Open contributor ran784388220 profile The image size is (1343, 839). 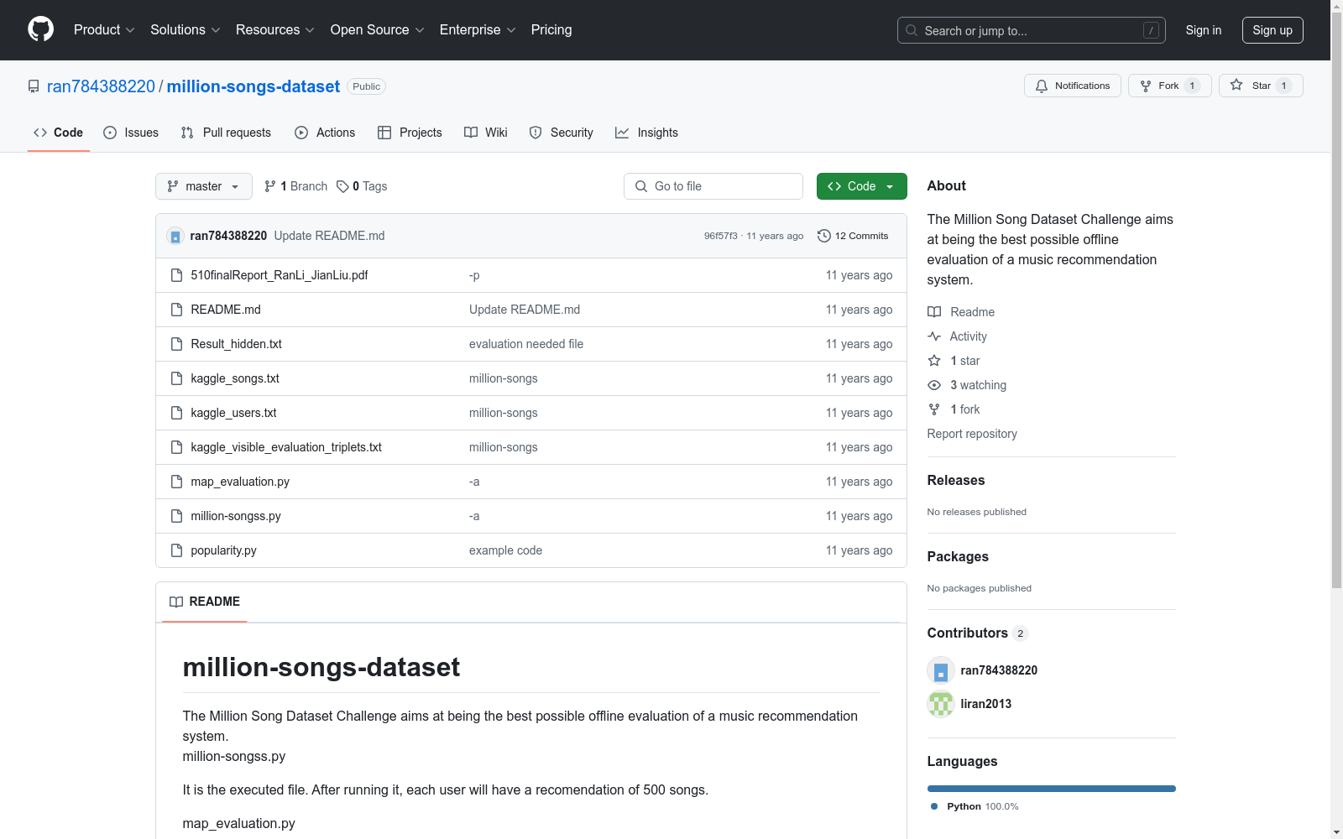pyautogui.click(x=999, y=670)
